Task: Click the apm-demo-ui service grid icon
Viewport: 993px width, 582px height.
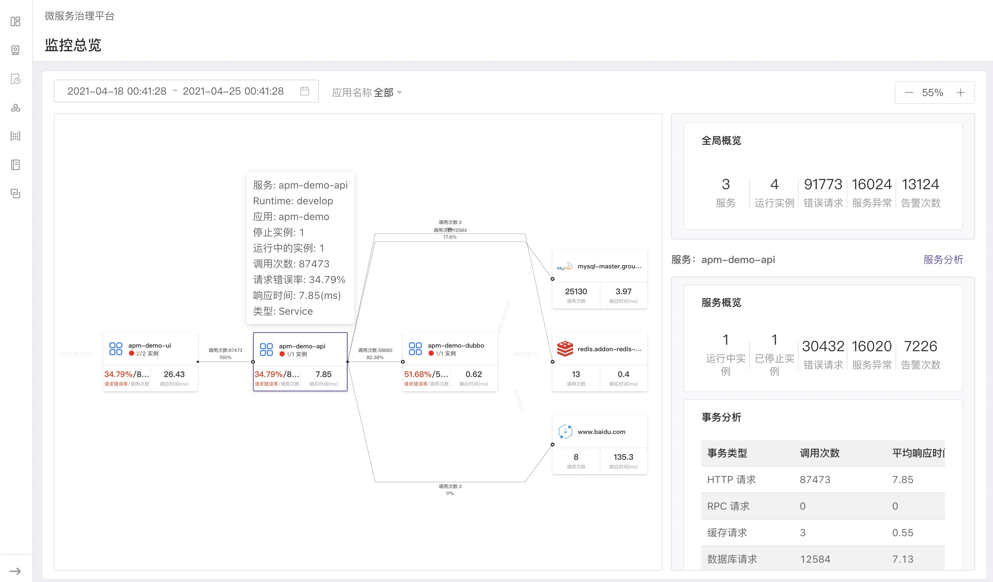Action: pos(115,349)
